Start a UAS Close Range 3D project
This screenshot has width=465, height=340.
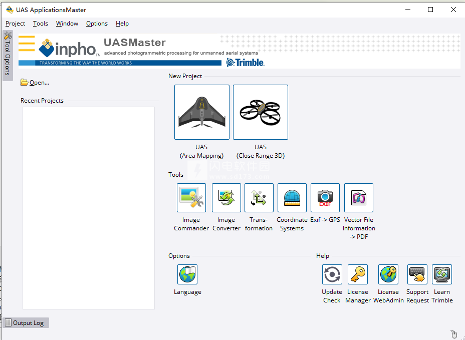coord(261,112)
